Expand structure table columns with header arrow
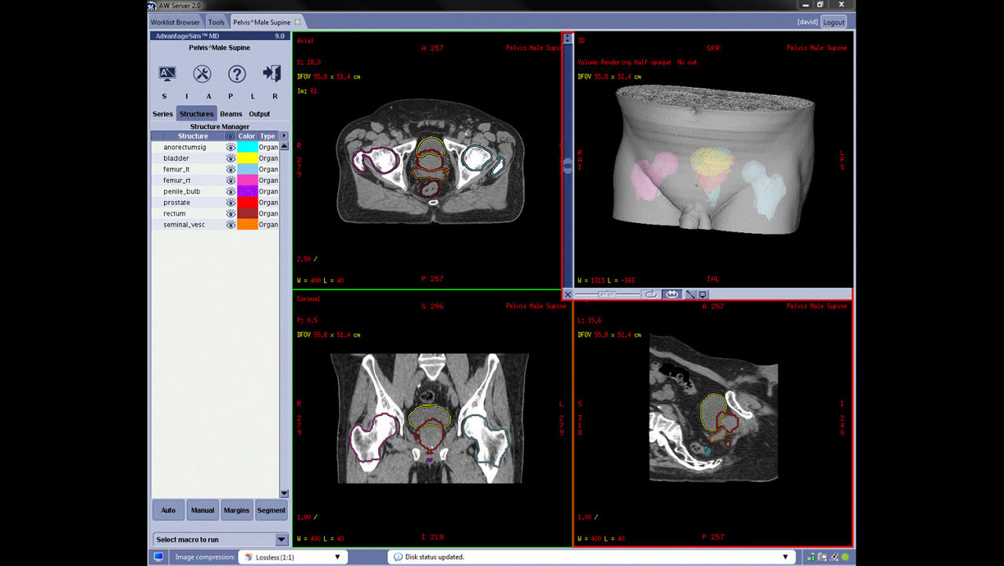The width and height of the screenshot is (1004, 566). point(284,136)
